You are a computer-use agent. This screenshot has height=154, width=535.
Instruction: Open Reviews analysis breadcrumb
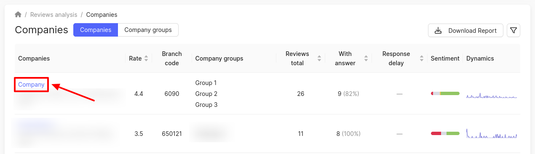54,15
